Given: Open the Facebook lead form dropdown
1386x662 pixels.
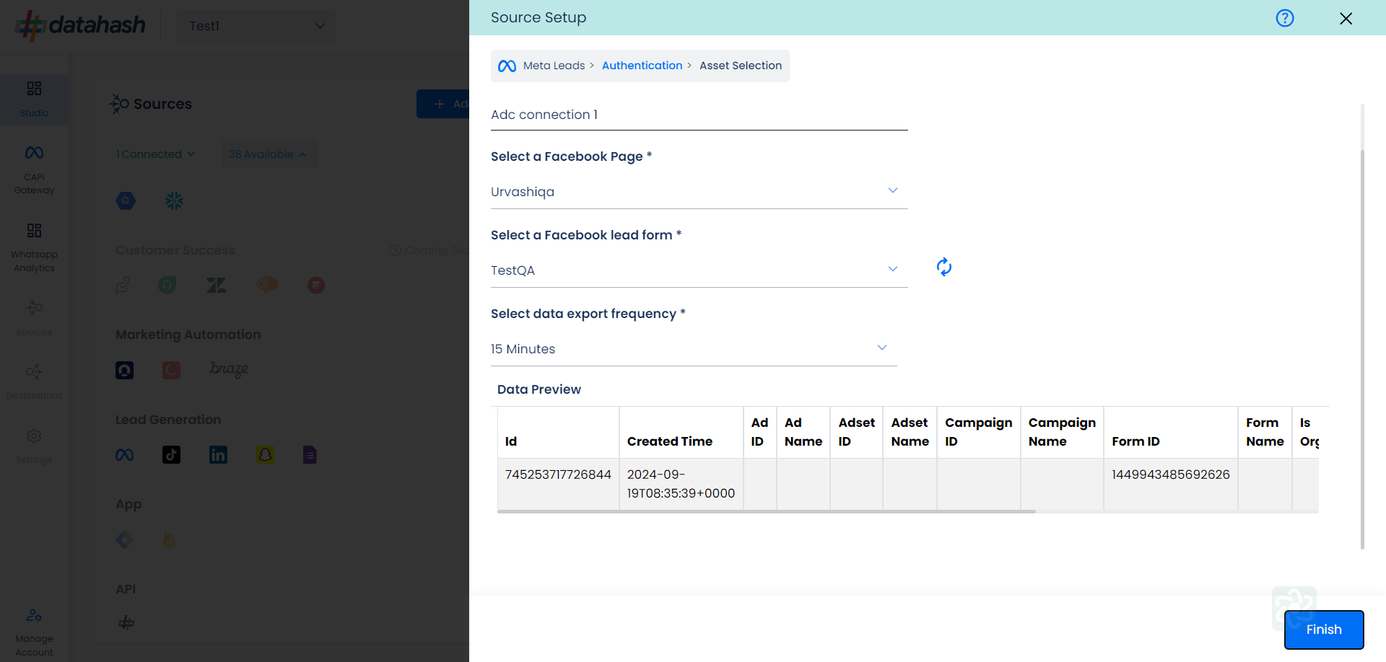Looking at the screenshot, I should click(x=699, y=270).
